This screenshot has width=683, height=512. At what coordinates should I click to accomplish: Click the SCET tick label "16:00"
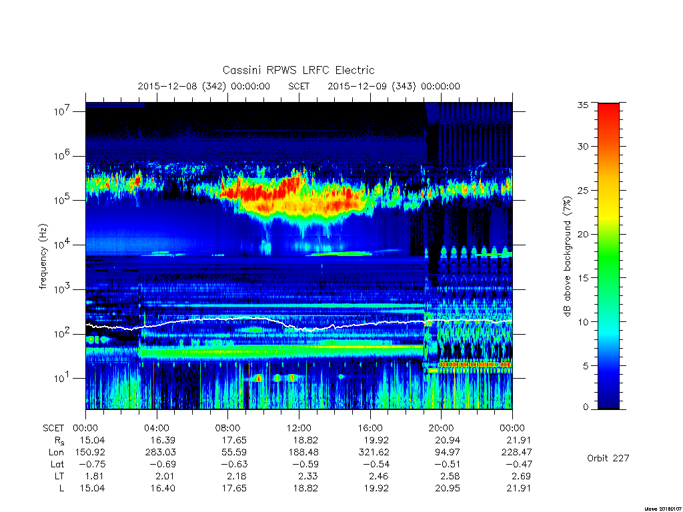370,428
